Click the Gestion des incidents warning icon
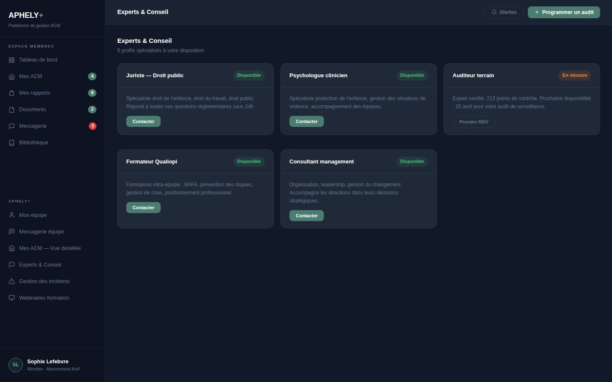The image size is (612, 382). [x=12, y=281]
